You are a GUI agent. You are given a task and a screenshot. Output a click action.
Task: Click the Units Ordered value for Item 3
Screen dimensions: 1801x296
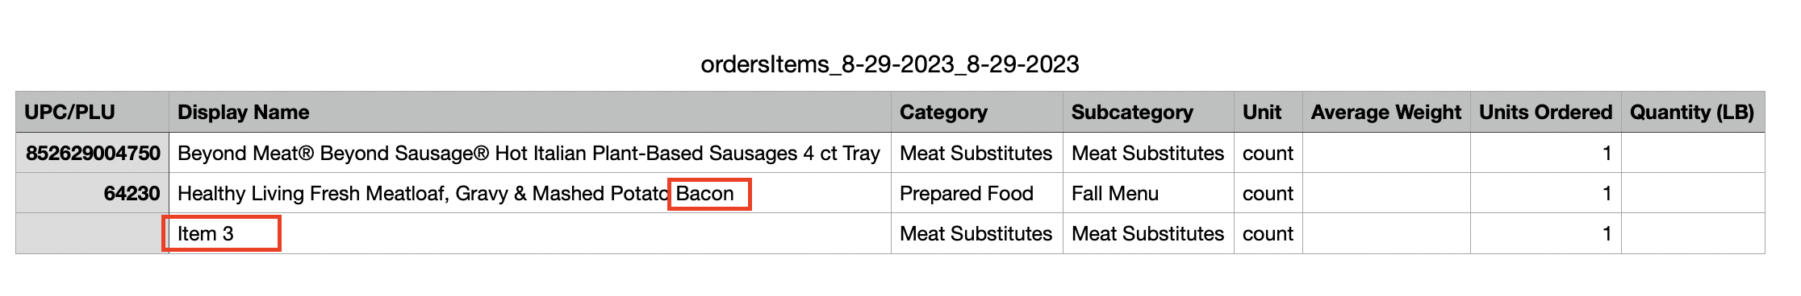(x=1545, y=233)
